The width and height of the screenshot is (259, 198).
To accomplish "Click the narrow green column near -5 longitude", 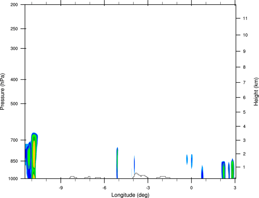I will coord(117,163).
